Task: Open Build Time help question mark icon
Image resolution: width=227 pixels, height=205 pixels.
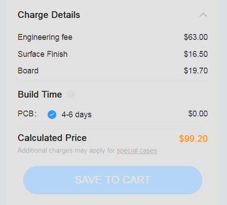Action: (71, 94)
